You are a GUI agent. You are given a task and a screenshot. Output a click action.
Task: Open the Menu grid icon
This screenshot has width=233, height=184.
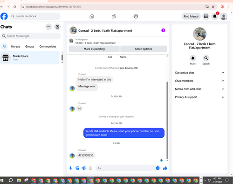pos(206,16)
